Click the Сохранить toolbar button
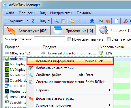This screenshot has height=108, width=131. tap(16, 21)
